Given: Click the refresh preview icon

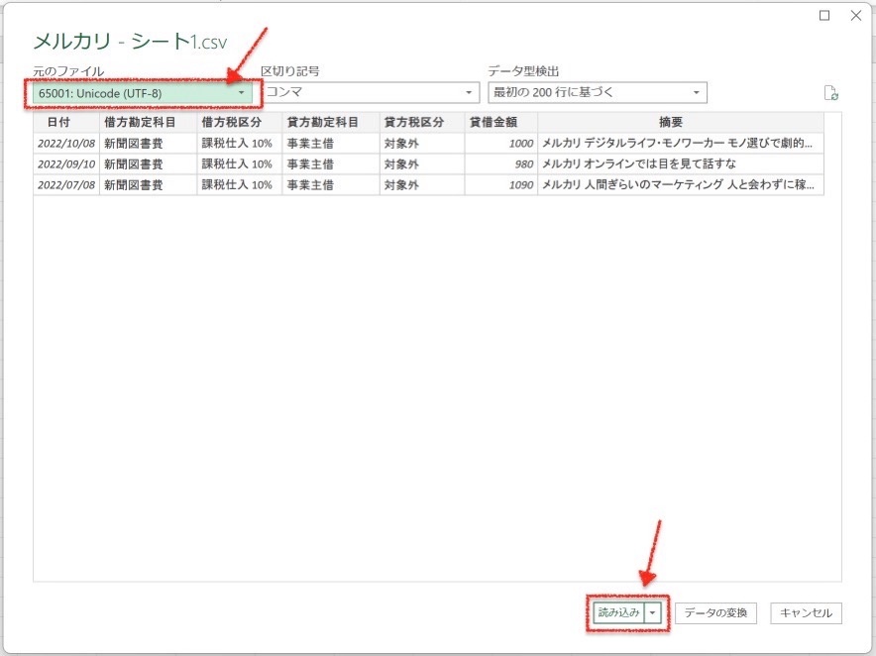Looking at the screenshot, I should [x=830, y=93].
